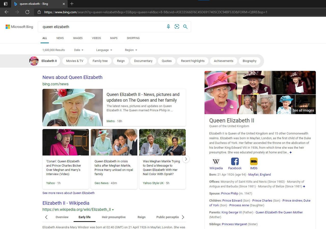Open the Date filter dropdown

pyautogui.click(x=79, y=50)
